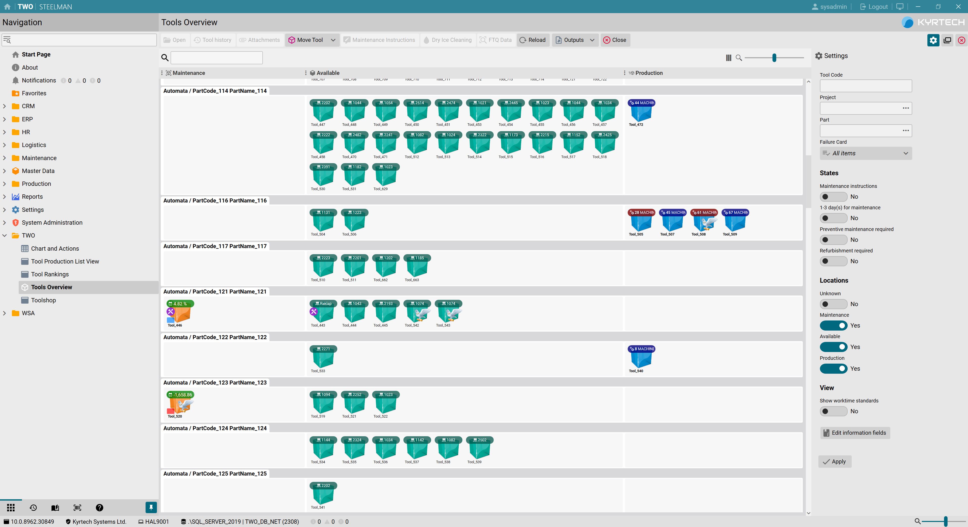Image resolution: width=968 pixels, height=527 pixels.
Task: Open Toolshop navigation item
Action: [x=43, y=300]
